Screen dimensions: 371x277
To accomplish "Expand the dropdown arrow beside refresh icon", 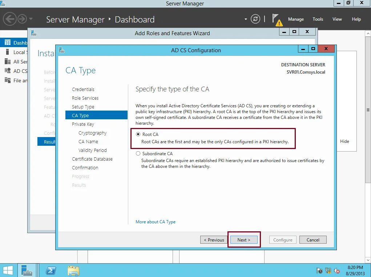I will point(246,19).
